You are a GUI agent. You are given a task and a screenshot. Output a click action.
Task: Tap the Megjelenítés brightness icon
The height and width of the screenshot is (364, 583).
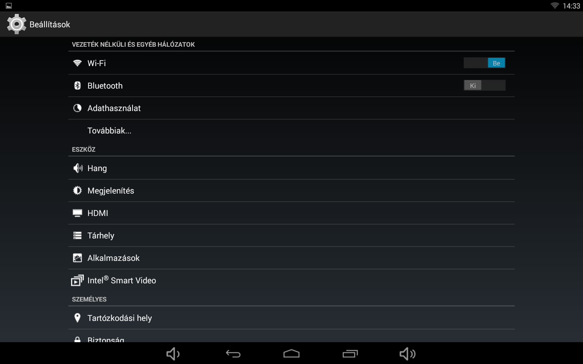tap(77, 190)
